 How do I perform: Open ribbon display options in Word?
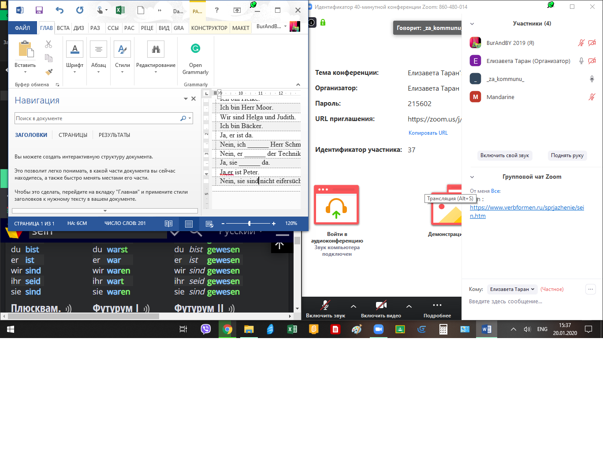[x=237, y=10]
